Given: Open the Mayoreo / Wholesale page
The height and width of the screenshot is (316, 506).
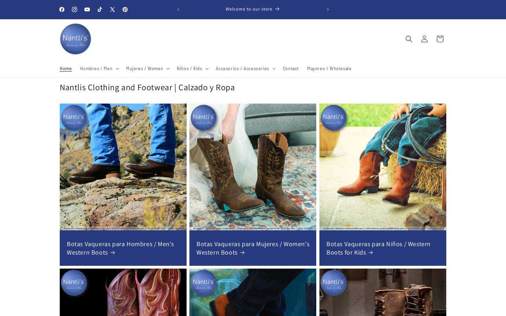Looking at the screenshot, I should (329, 68).
